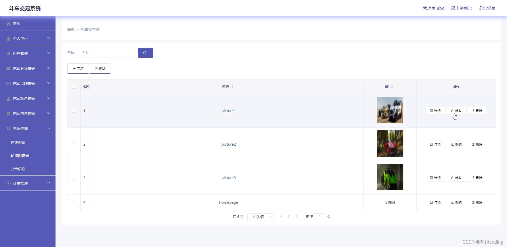Sort by the 名称 column arrows
This screenshot has height=247, width=507.
coord(232,87)
